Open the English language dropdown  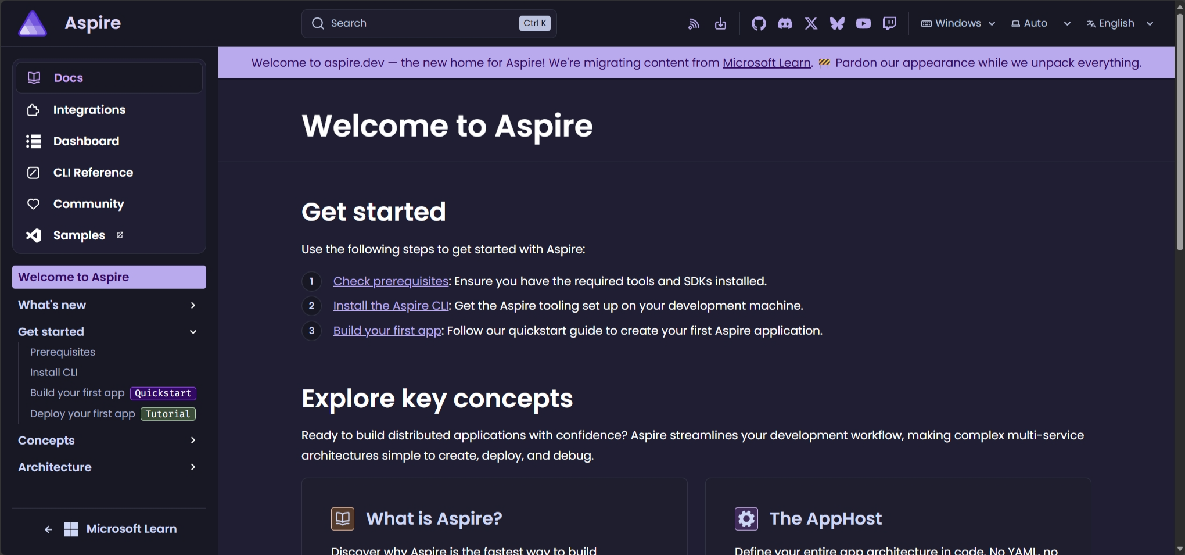point(1119,23)
